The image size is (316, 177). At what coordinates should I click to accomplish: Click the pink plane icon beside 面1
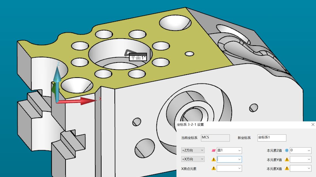point(213,150)
